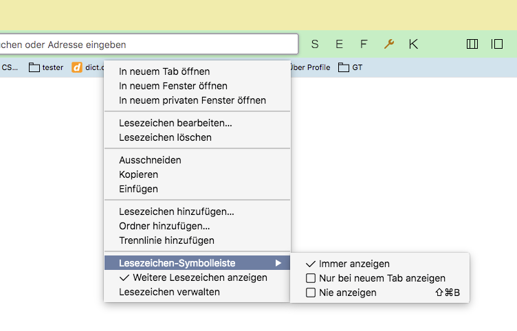Focus the address search field
This screenshot has width=517, height=331.
pyautogui.click(x=148, y=44)
